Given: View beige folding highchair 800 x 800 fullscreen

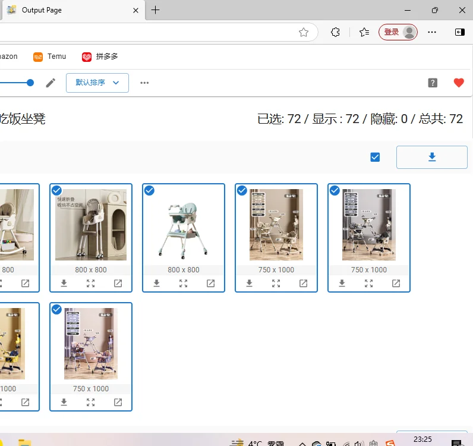Looking at the screenshot, I should click(x=90, y=283).
